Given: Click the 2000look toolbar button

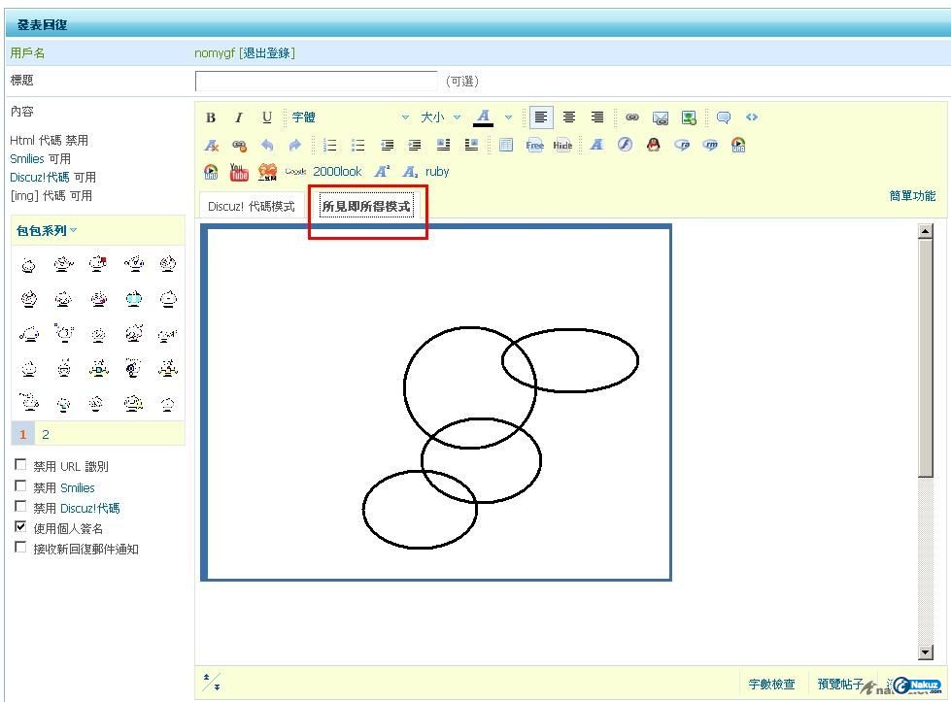Looking at the screenshot, I should pyautogui.click(x=337, y=172).
